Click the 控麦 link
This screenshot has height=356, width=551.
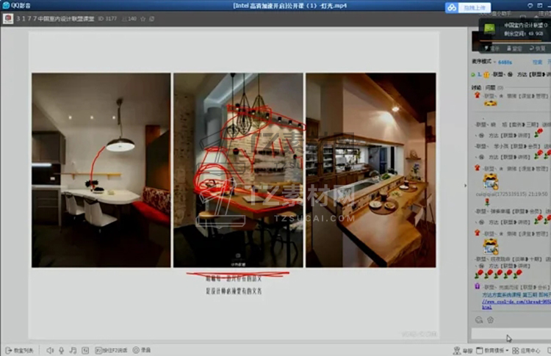537,62
